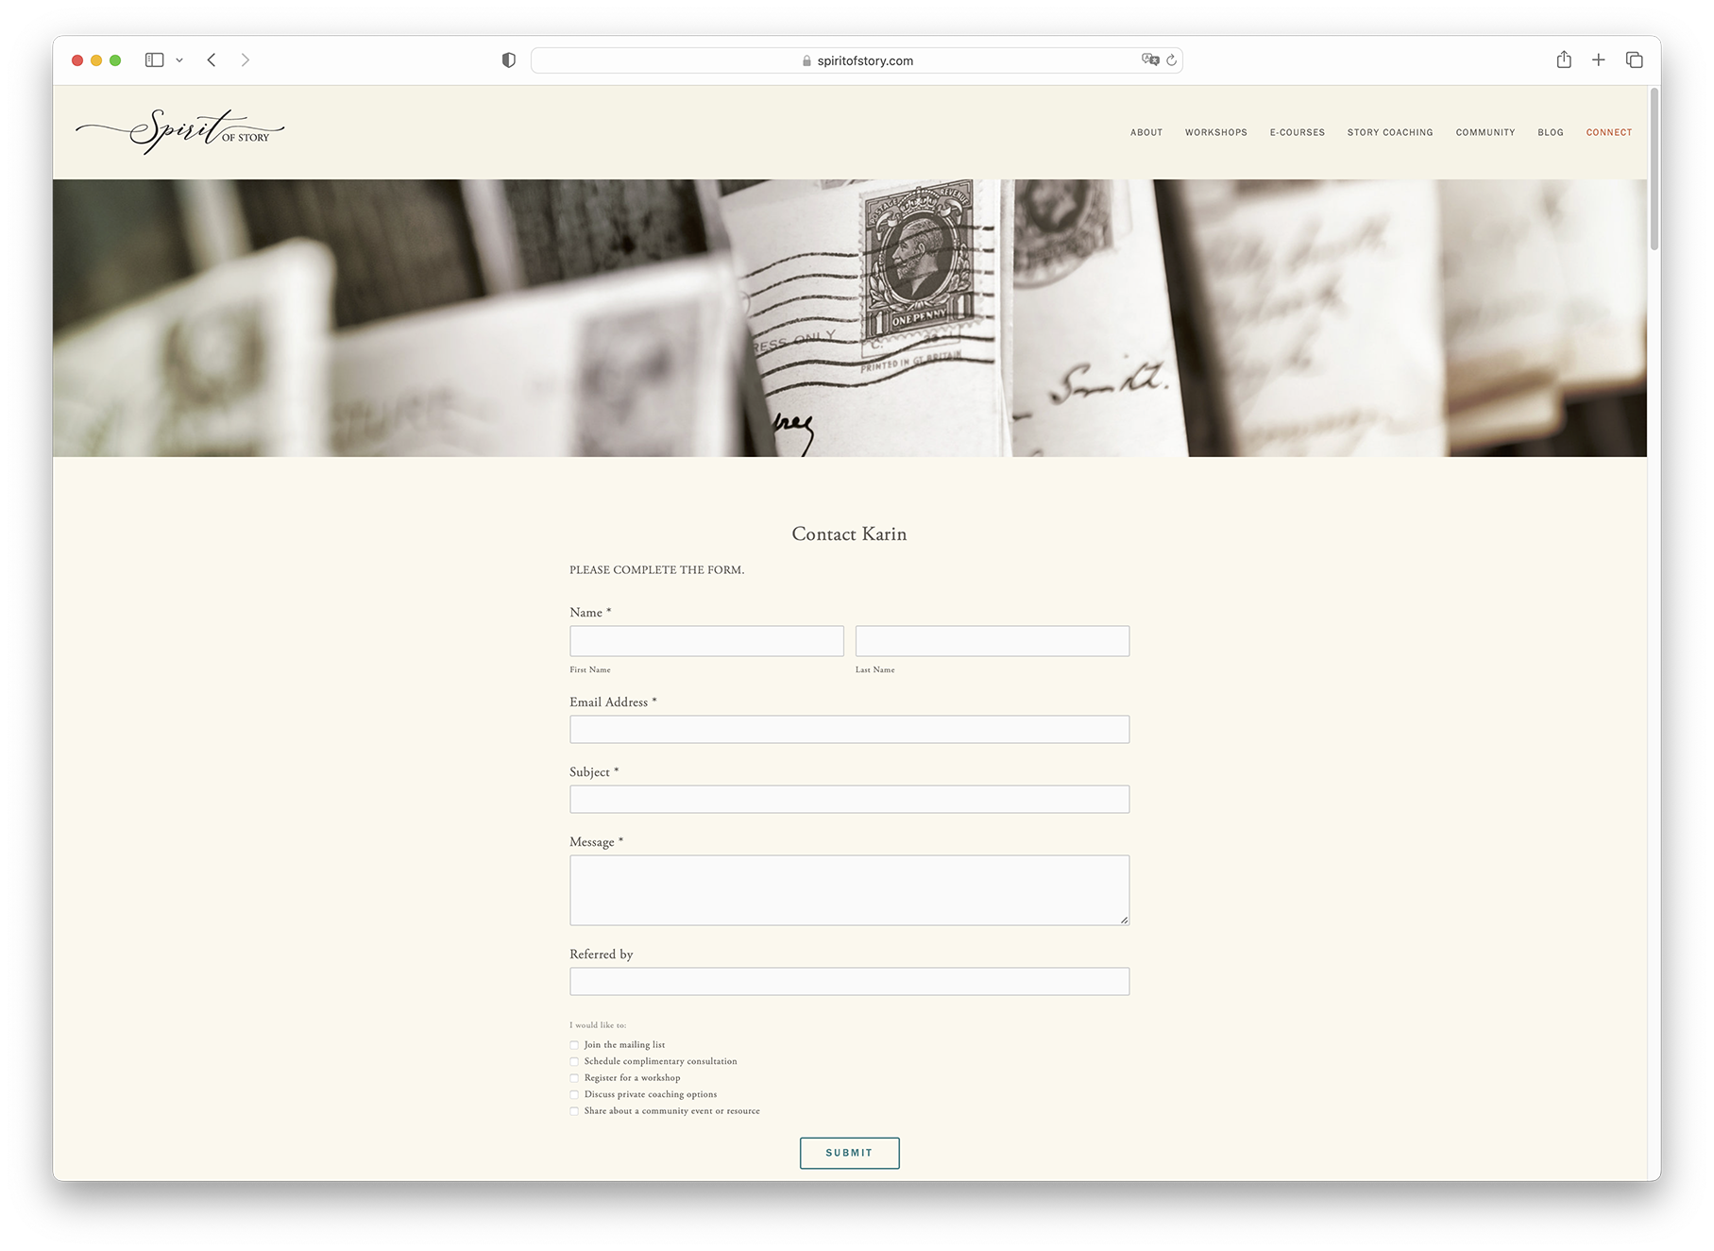Check Share about a community event or resource

(574, 1111)
